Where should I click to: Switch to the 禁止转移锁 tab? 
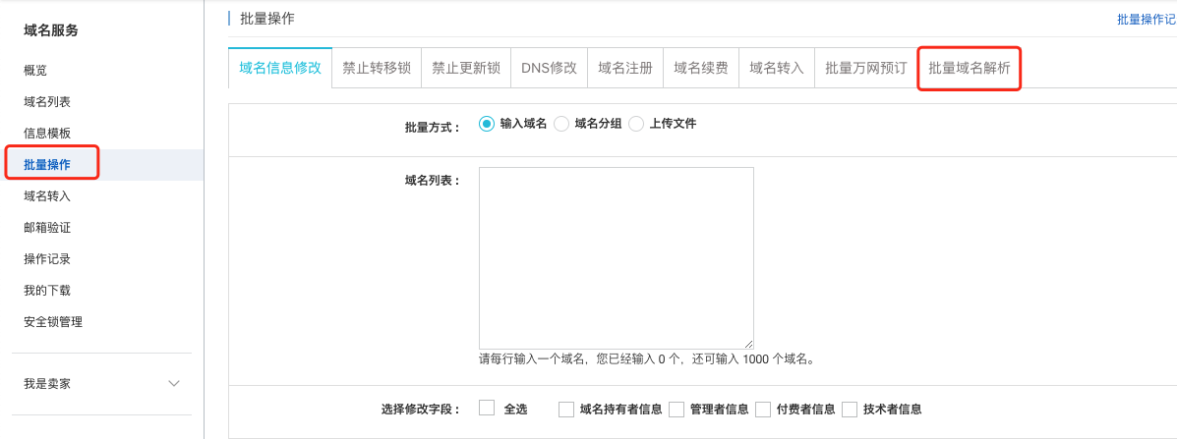tap(377, 69)
